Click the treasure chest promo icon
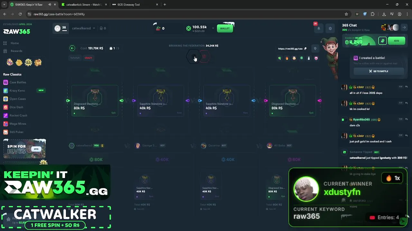 (x=38, y=63)
